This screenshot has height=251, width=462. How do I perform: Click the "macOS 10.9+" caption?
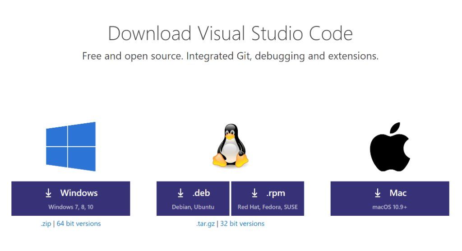pyautogui.click(x=390, y=207)
